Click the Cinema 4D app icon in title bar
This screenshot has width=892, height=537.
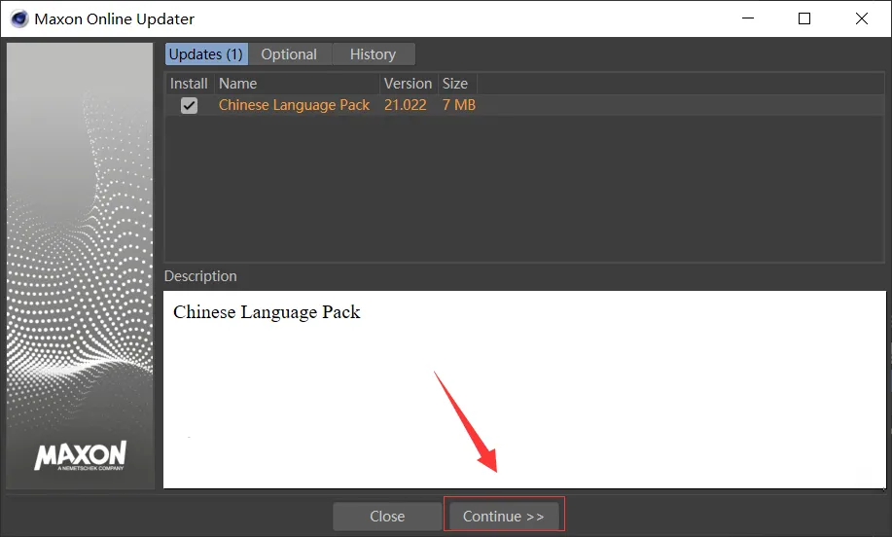(18, 18)
